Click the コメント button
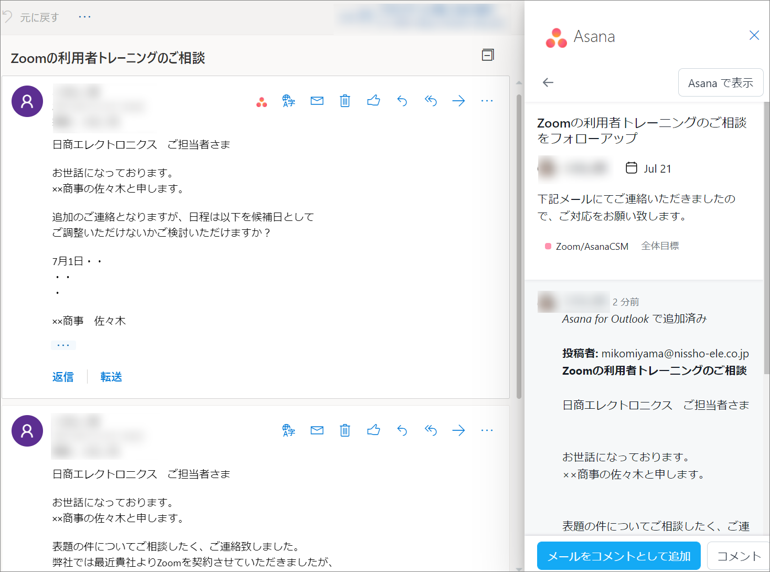The width and height of the screenshot is (770, 572). [739, 556]
